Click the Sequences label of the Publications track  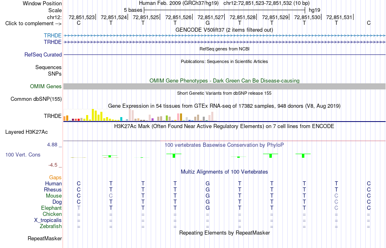(48, 67)
